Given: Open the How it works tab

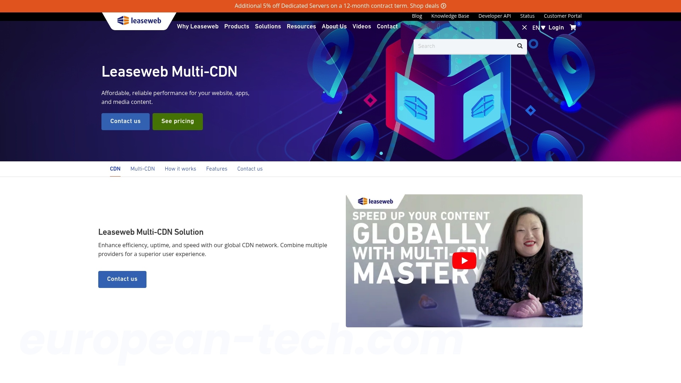Looking at the screenshot, I should (x=180, y=169).
